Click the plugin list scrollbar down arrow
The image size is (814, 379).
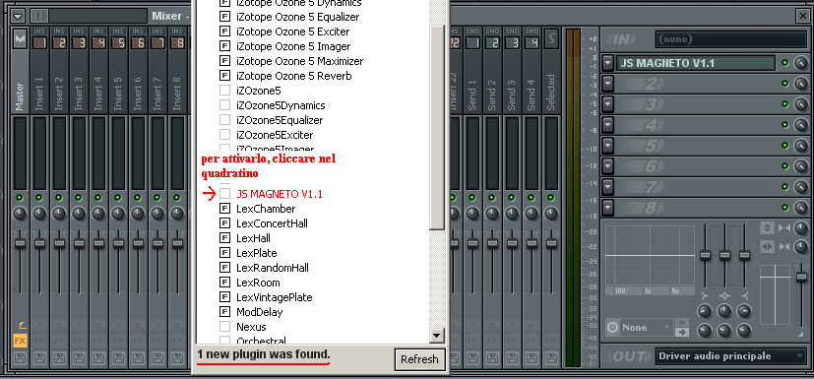point(437,336)
